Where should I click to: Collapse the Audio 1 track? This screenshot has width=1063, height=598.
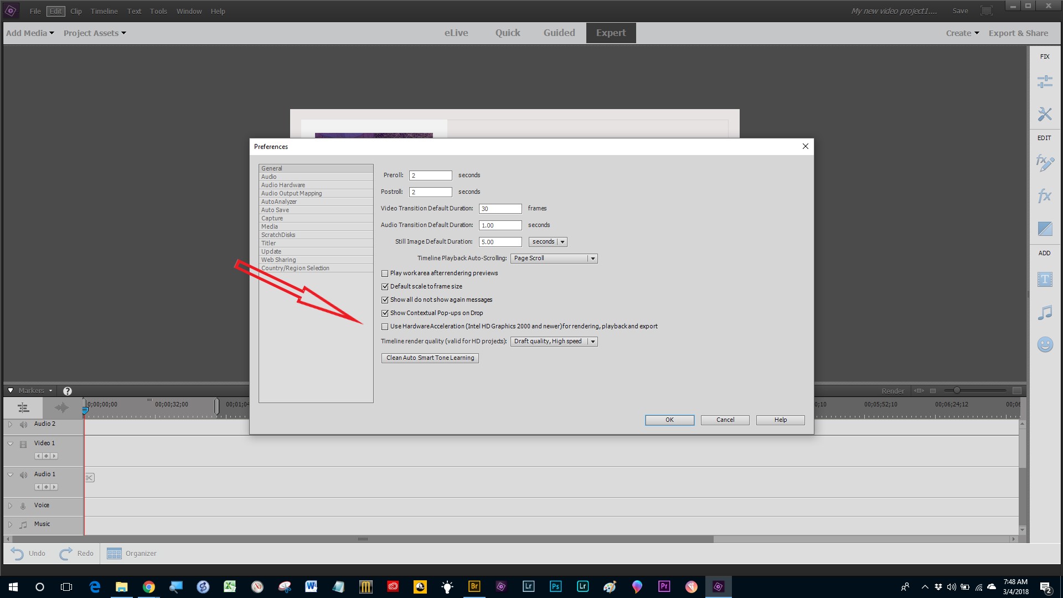[10, 475]
